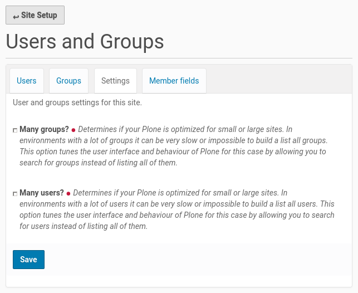
Task: Click the red required dot beside Many users
Action: pos(68,194)
